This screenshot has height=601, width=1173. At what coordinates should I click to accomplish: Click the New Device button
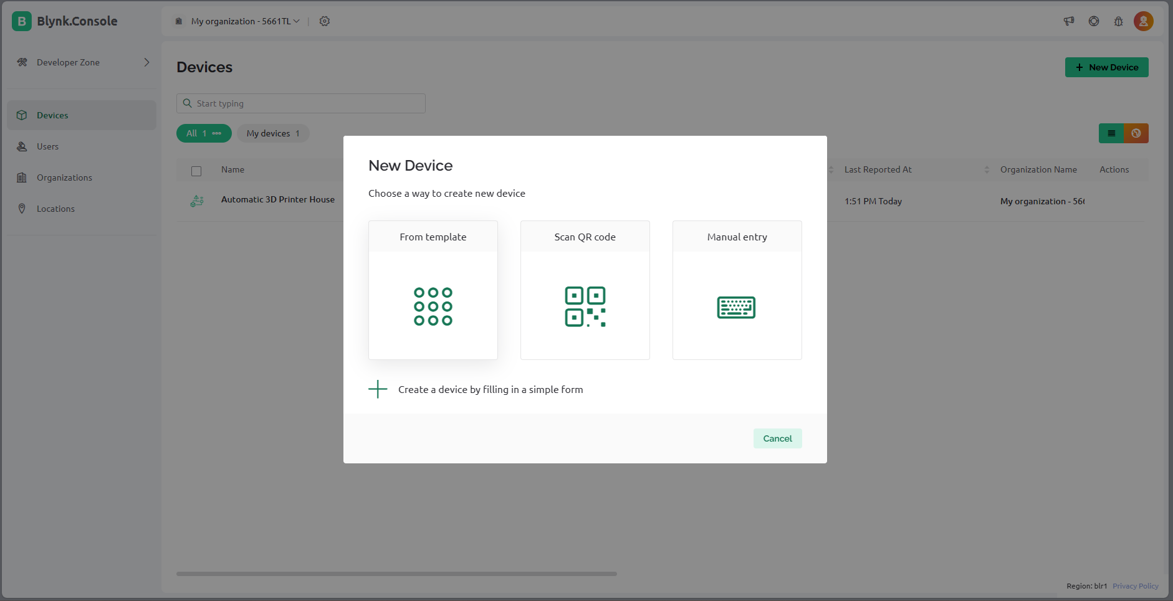coord(1106,67)
